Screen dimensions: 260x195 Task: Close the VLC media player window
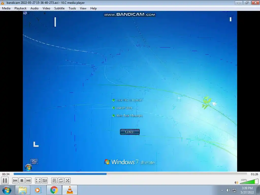(x=255, y=3)
